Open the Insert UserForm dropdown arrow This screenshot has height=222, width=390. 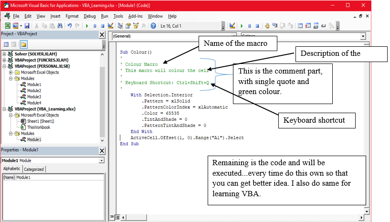[21, 26]
